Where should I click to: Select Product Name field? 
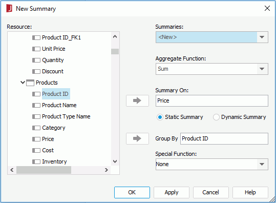[59, 105]
